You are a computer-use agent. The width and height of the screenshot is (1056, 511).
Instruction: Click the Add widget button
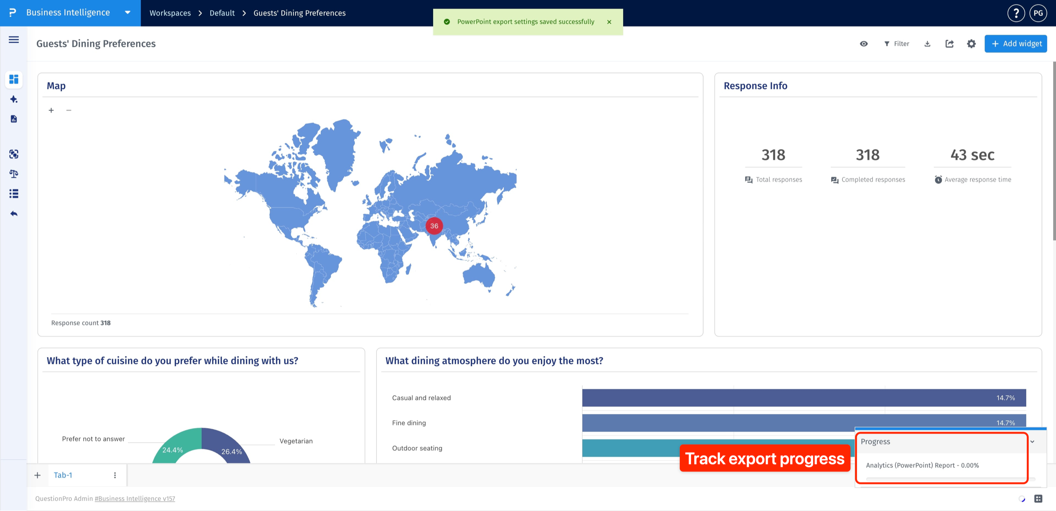point(1016,44)
